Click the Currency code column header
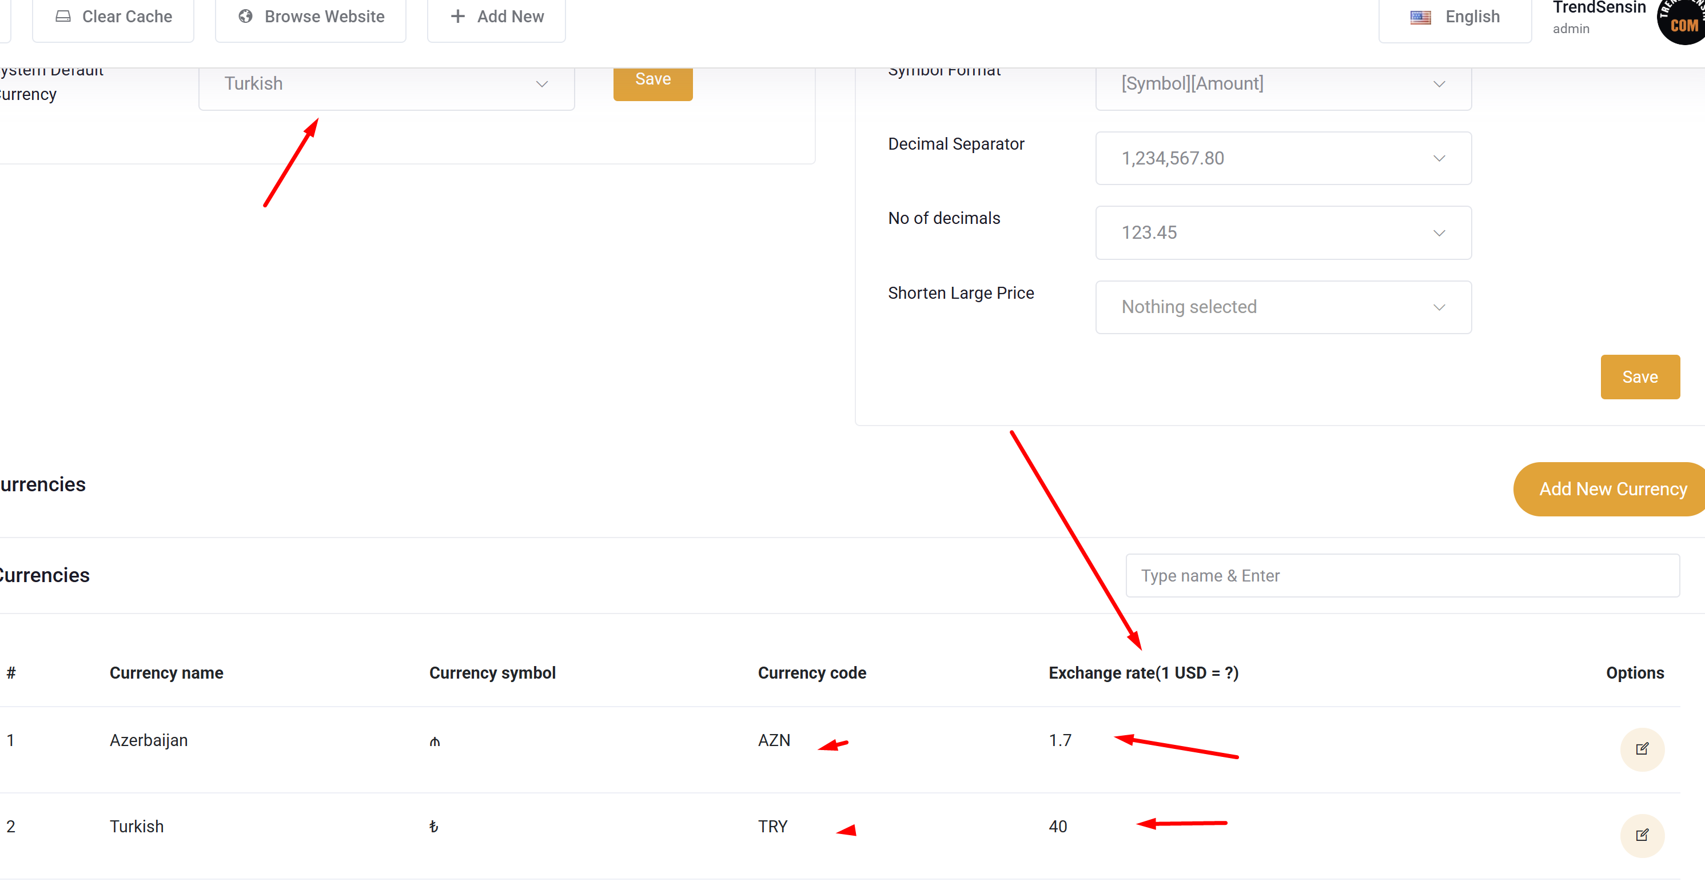Viewport: 1705px width, 886px height. pyautogui.click(x=812, y=673)
